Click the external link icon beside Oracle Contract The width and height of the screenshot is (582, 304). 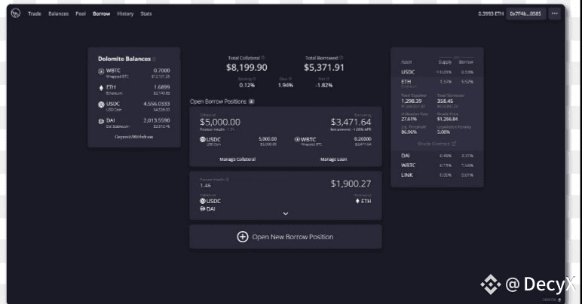pos(454,143)
